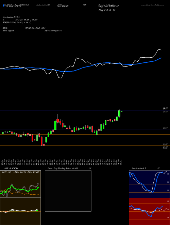Open the empty intraday trading price chart box

click(68, 191)
